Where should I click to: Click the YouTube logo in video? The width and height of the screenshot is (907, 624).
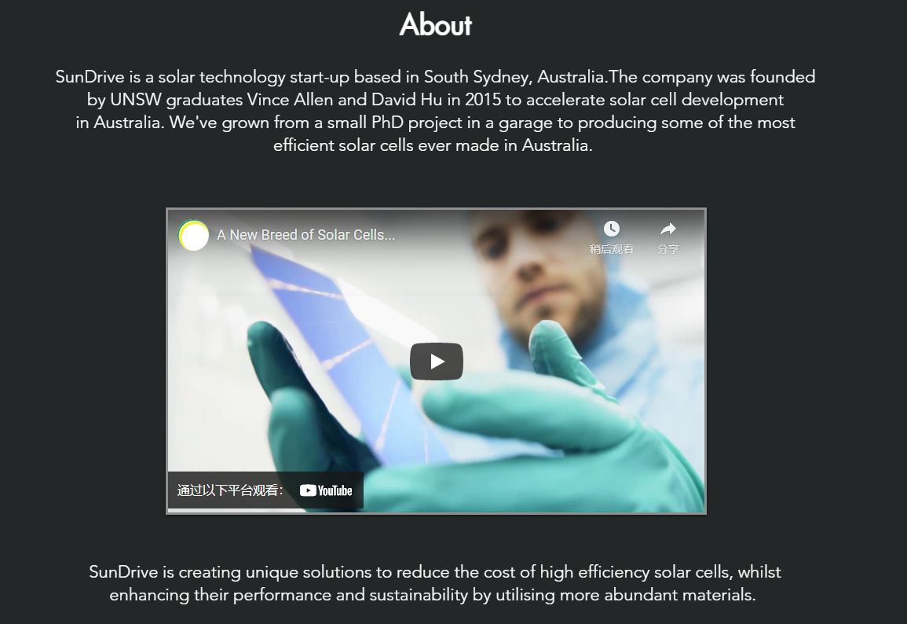coord(326,490)
